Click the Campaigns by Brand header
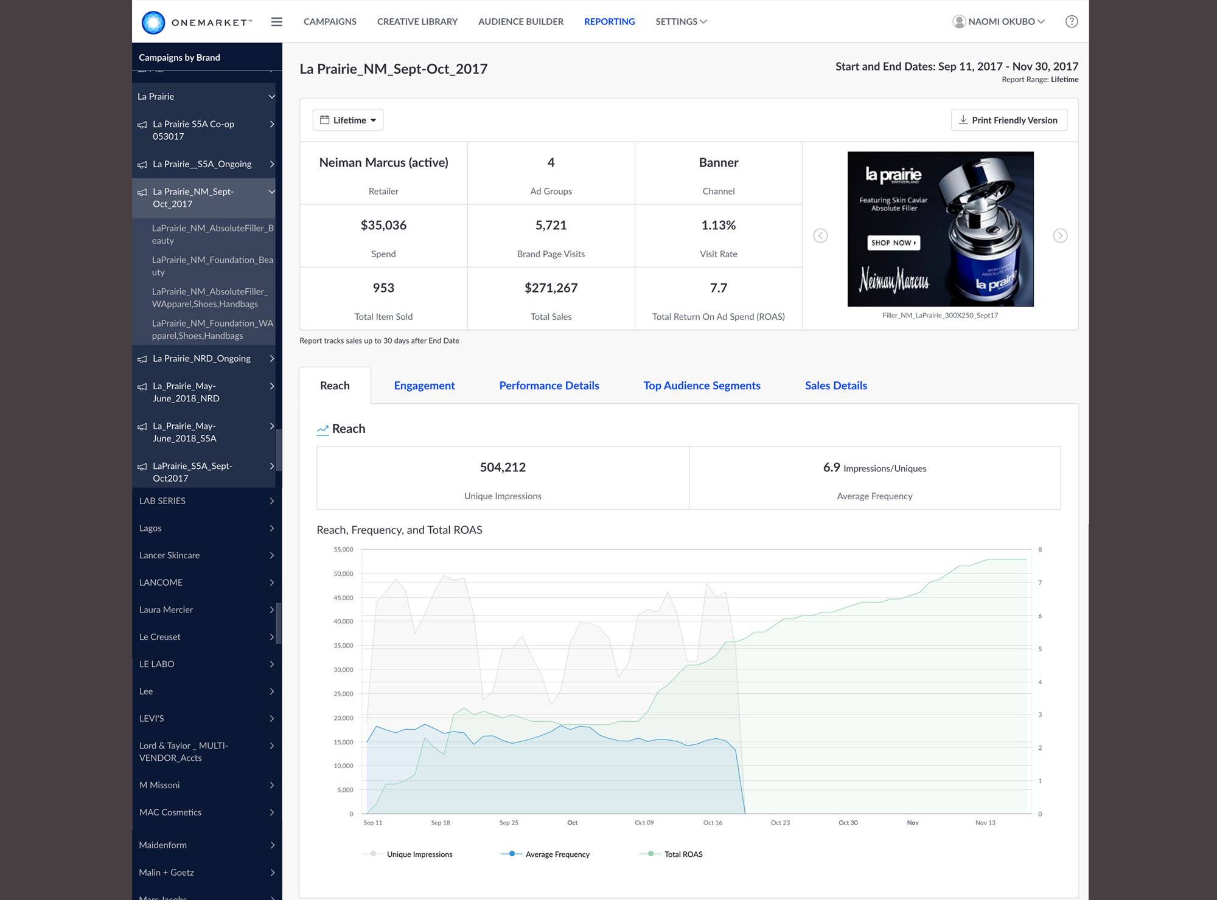 (x=180, y=57)
